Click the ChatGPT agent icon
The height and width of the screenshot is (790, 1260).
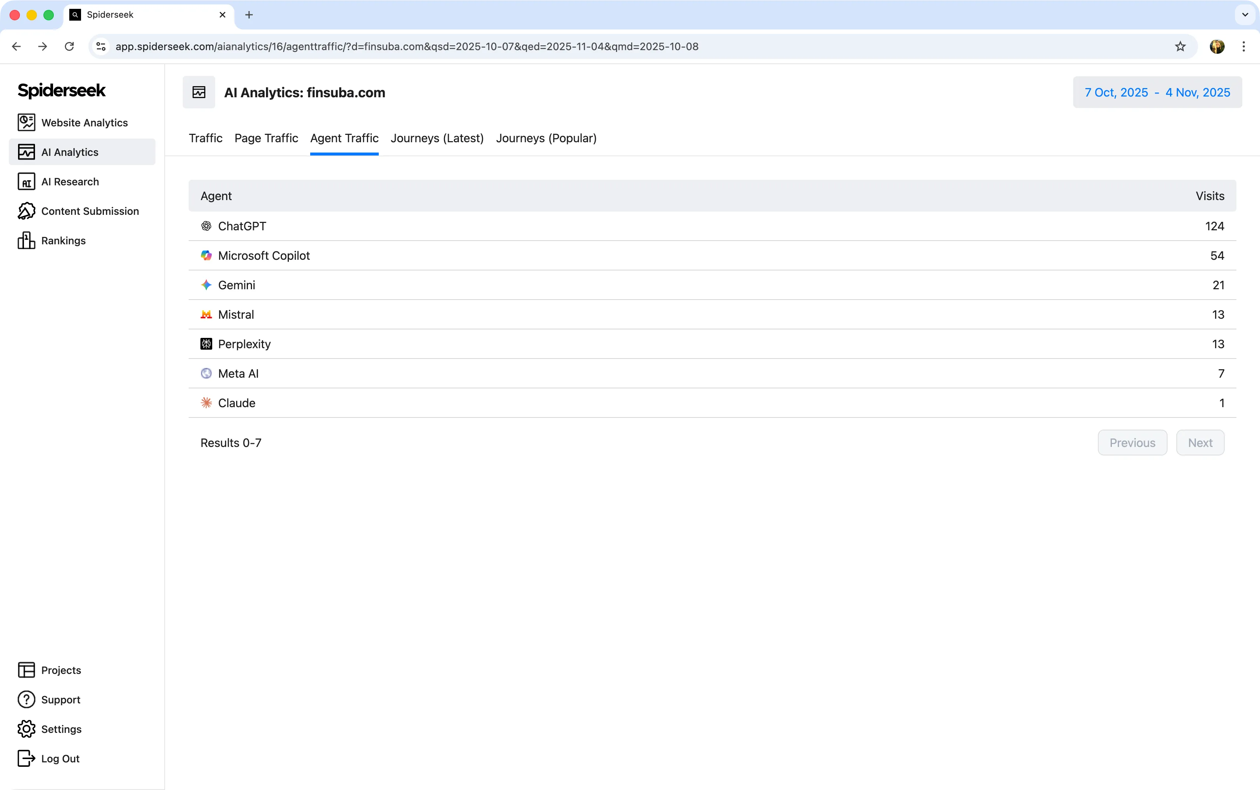(x=206, y=226)
